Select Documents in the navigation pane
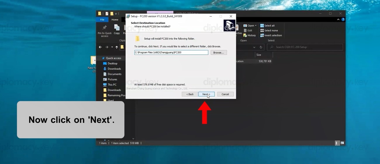This screenshot has height=164, width=380. tap(114, 74)
